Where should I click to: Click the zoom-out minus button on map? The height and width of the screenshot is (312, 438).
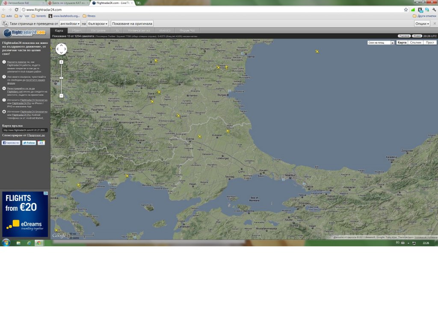[x=61, y=96]
